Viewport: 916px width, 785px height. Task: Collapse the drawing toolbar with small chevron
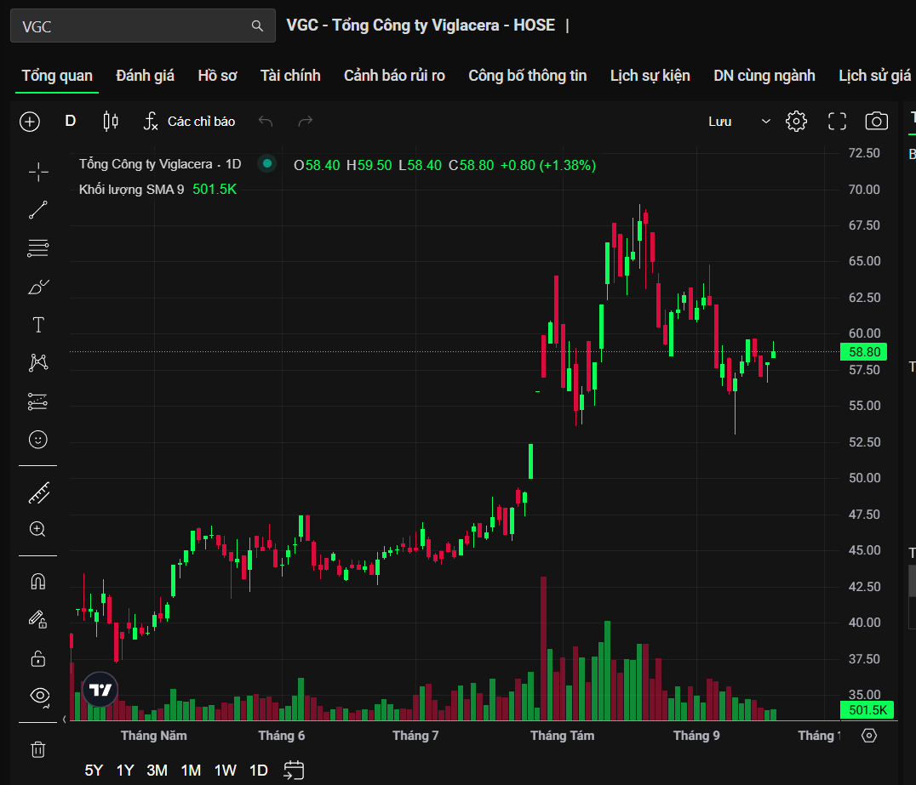coord(64,719)
